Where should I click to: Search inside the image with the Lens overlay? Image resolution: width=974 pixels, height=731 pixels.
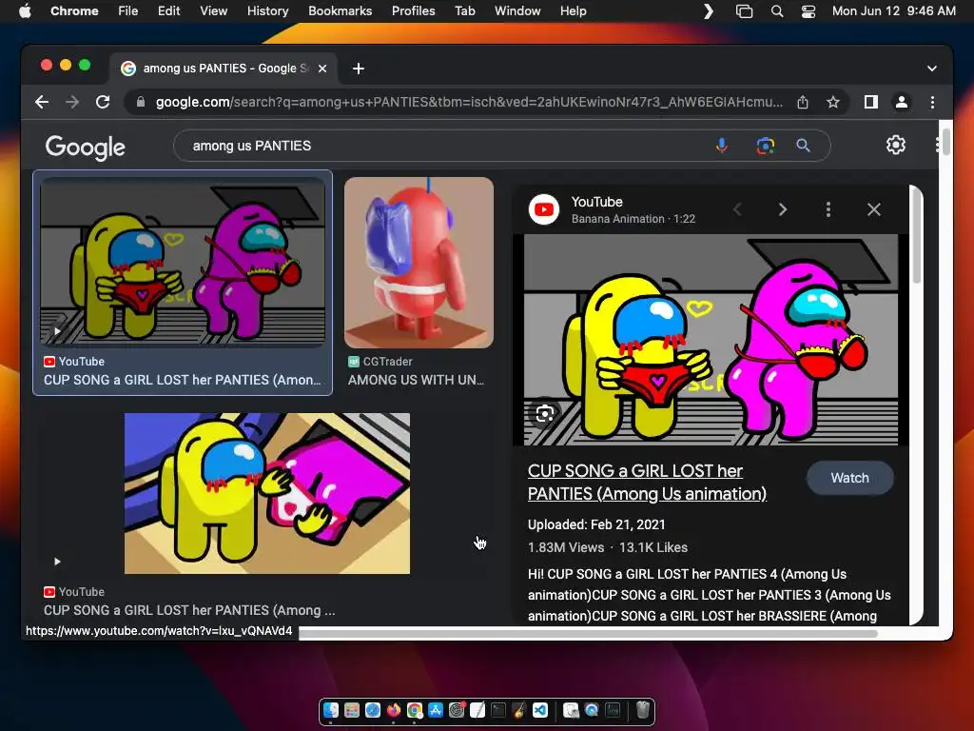tap(545, 413)
